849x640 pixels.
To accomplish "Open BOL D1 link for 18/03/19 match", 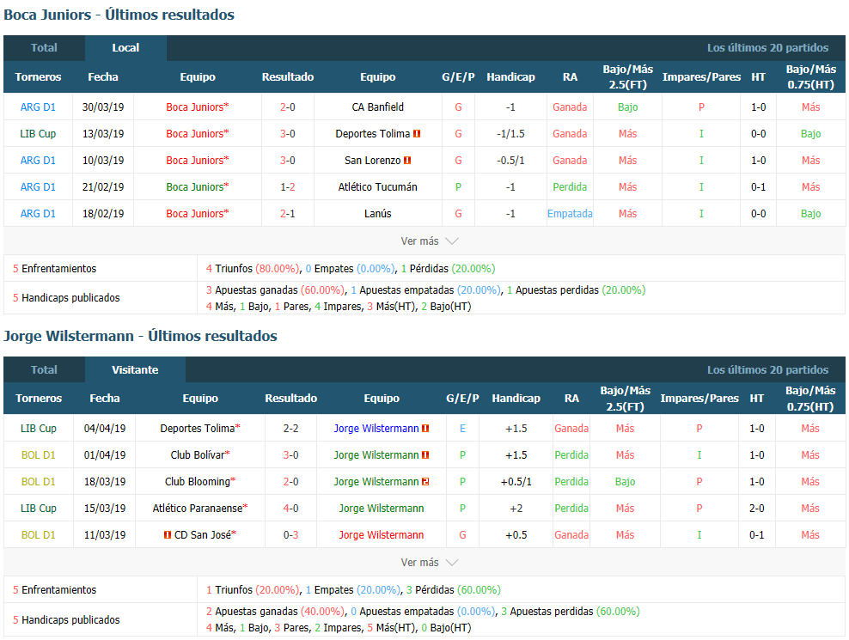I will click(x=39, y=481).
